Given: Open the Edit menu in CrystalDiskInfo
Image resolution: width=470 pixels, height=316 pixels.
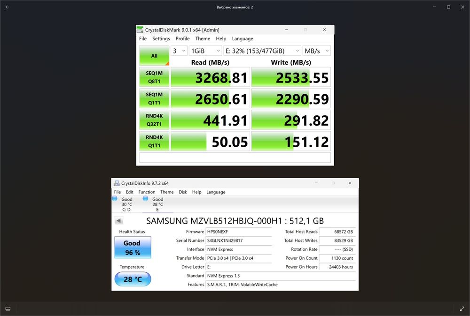Looking at the screenshot, I should tap(130, 192).
